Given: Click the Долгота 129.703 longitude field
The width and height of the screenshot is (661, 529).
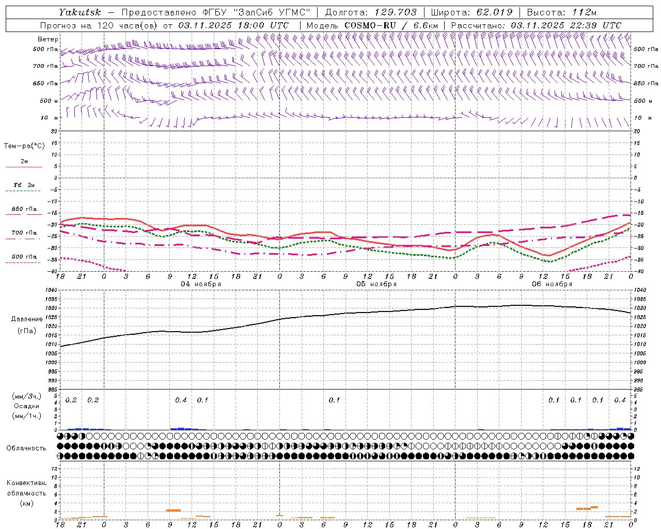Looking at the screenshot, I should tap(371, 12).
